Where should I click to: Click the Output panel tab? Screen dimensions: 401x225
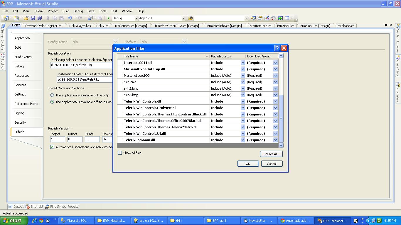point(16,207)
